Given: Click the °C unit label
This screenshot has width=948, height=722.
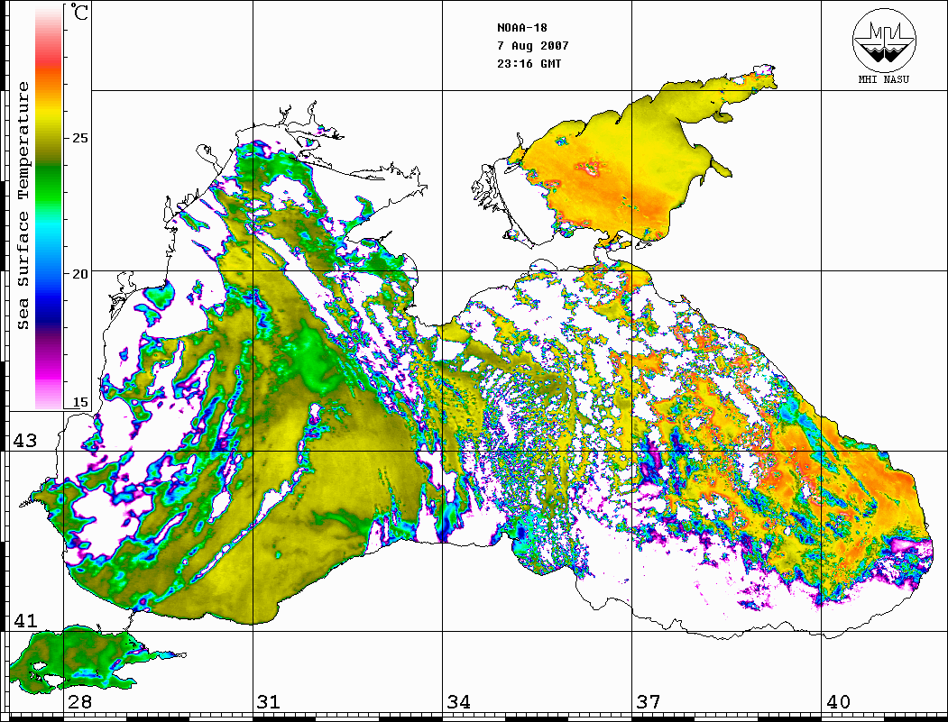Looking at the screenshot, I should (x=79, y=12).
